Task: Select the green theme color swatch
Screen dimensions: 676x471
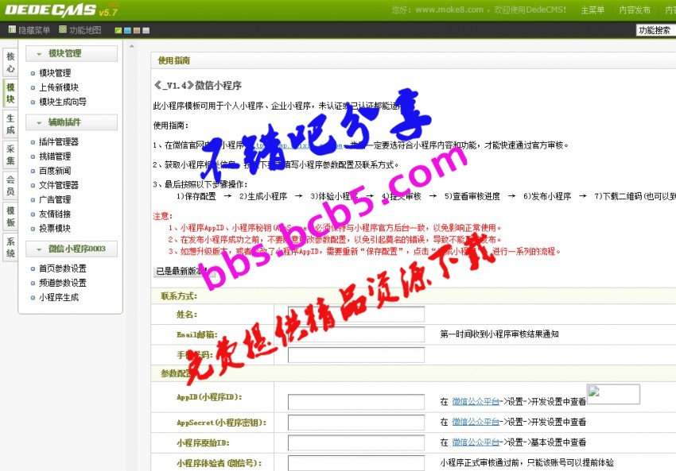Action: (118, 30)
